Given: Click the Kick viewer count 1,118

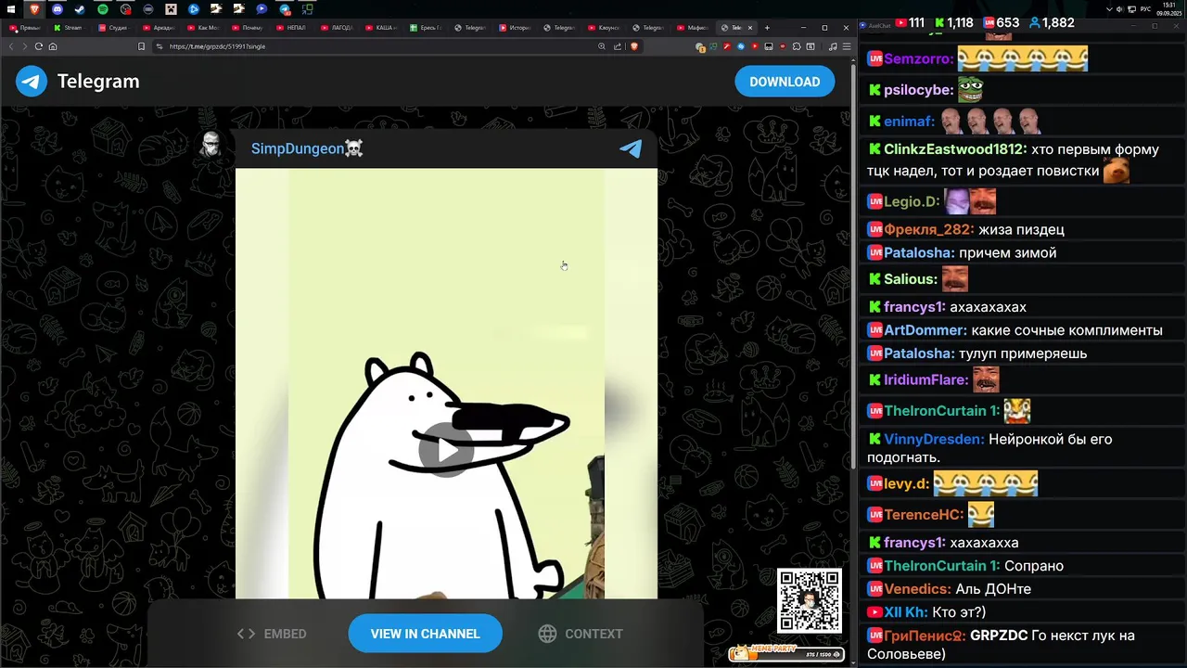Looking at the screenshot, I should pos(953,22).
